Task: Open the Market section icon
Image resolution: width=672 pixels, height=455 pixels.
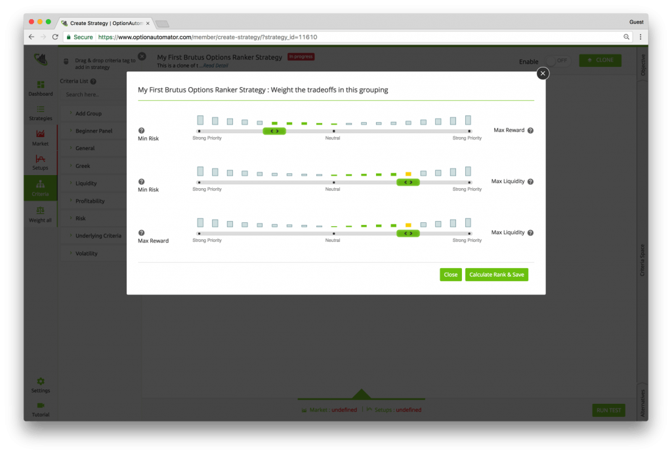Action: point(41,134)
